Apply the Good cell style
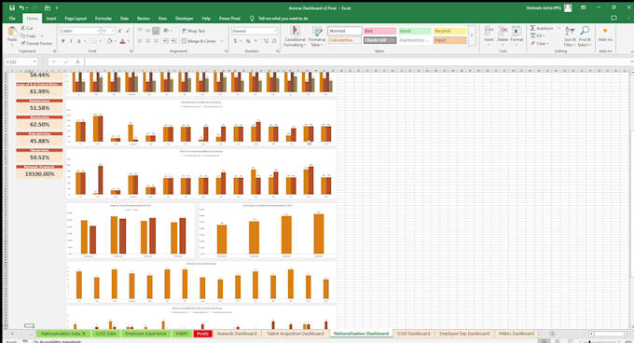Screen dimensions: 634x343 coord(415,31)
